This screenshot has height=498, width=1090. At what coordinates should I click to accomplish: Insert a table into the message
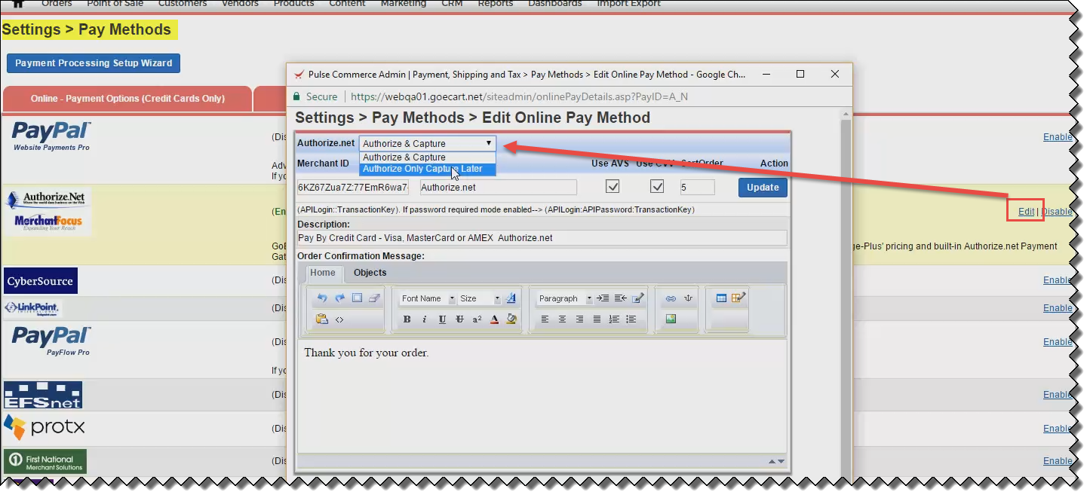(721, 298)
